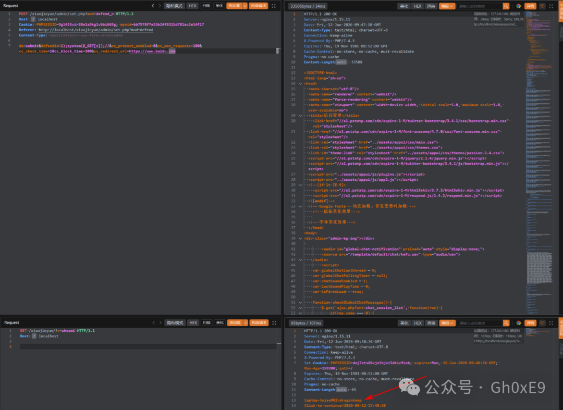Viewport: 563px width, 410px height.
Task: Click 扫描 scan in GET whoami panel
Action: click(x=206, y=323)
